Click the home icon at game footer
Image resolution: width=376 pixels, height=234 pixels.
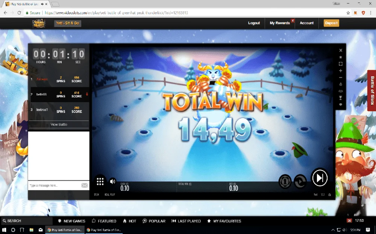(330, 195)
